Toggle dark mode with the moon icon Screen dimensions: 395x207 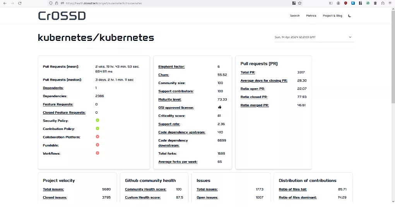click(350, 16)
